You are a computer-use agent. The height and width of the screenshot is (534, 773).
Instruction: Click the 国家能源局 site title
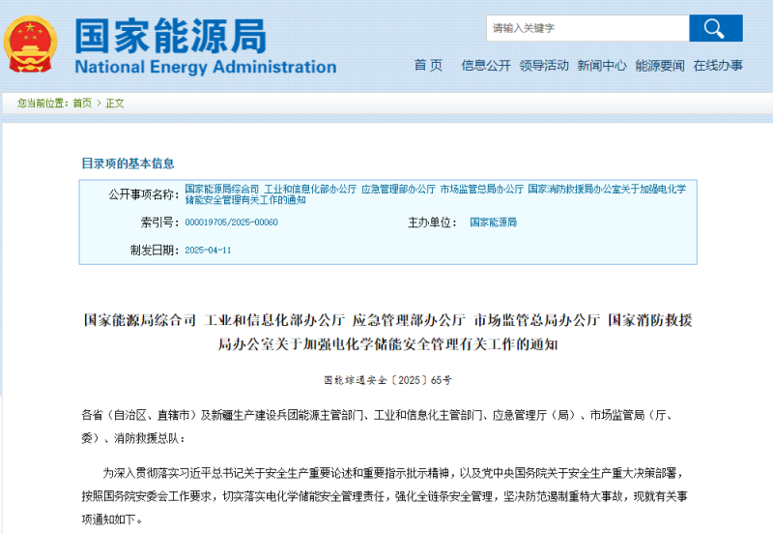coord(171,36)
